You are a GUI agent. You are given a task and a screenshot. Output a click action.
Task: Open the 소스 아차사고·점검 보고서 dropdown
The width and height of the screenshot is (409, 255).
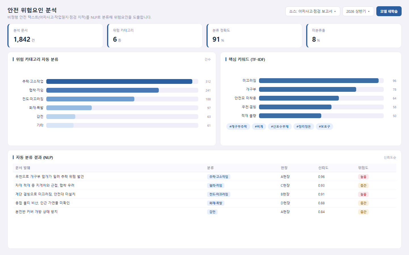point(313,11)
